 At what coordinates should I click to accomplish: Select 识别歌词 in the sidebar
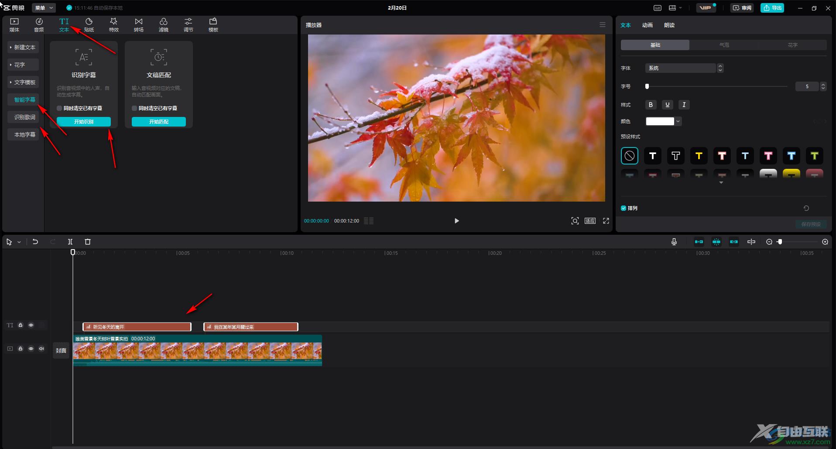pos(23,117)
